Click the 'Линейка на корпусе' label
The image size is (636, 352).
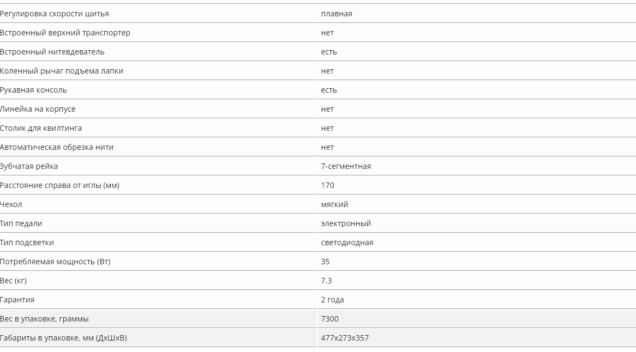coord(37,109)
